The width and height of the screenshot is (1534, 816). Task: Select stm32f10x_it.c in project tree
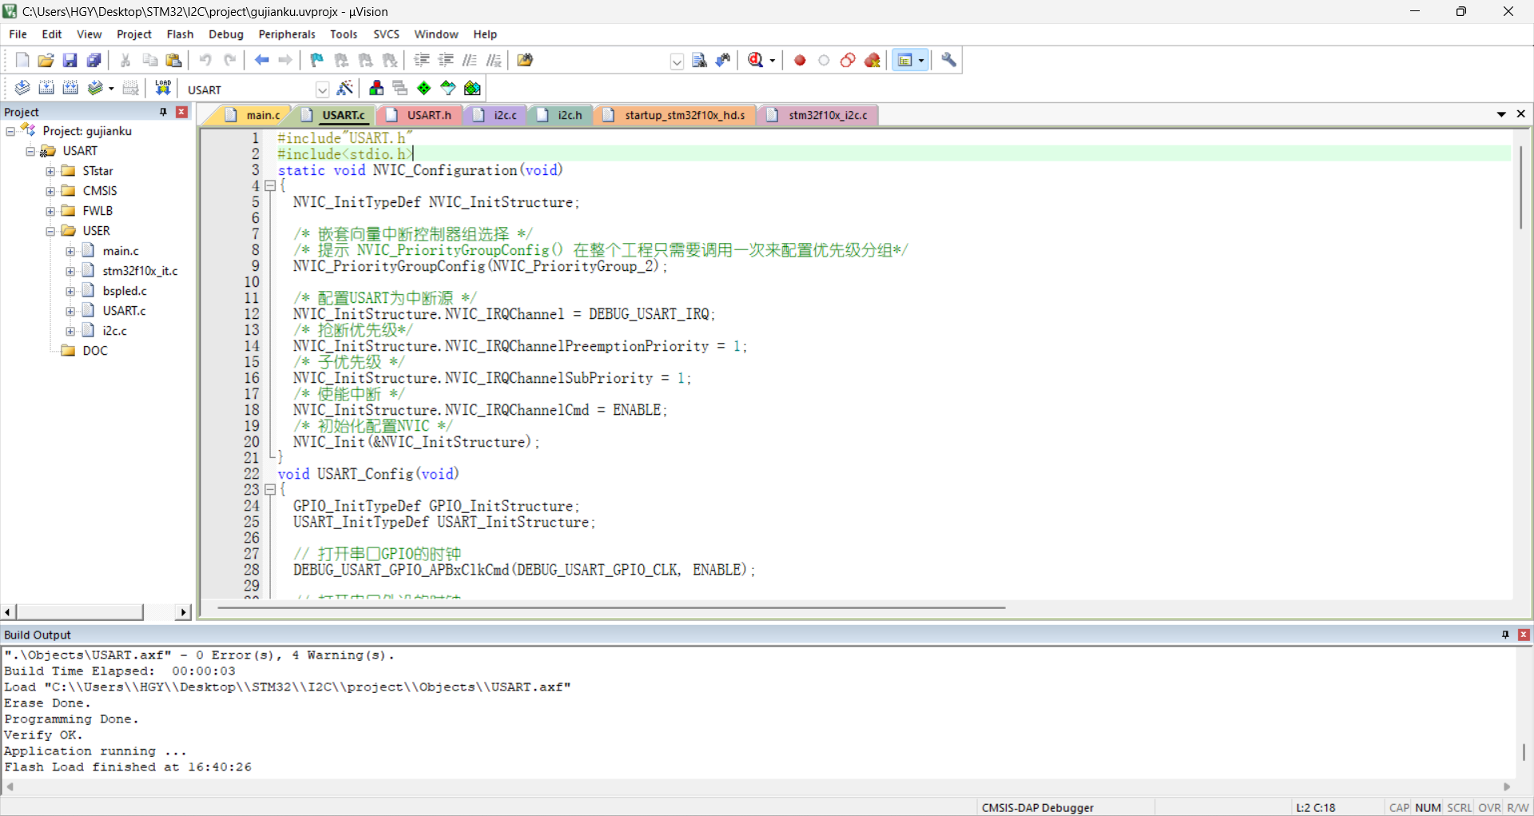coord(140,271)
